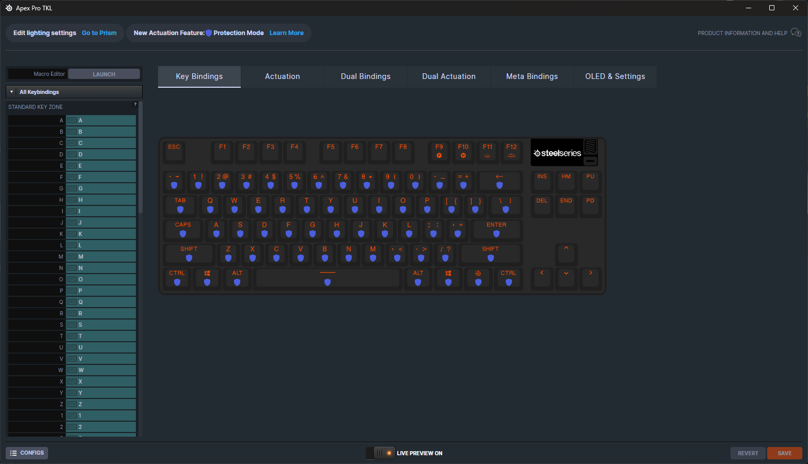The width and height of the screenshot is (808, 464).
Task: Select the Dual Bindings tab
Action: tap(365, 76)
